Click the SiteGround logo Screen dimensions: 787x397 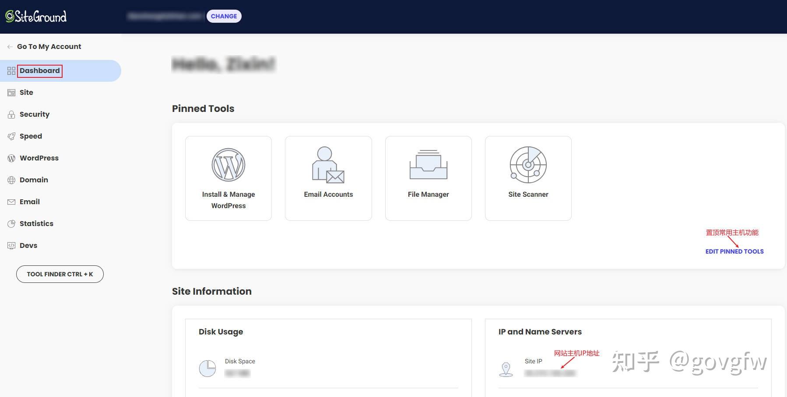pyautogui.click(x=37, y=16)
